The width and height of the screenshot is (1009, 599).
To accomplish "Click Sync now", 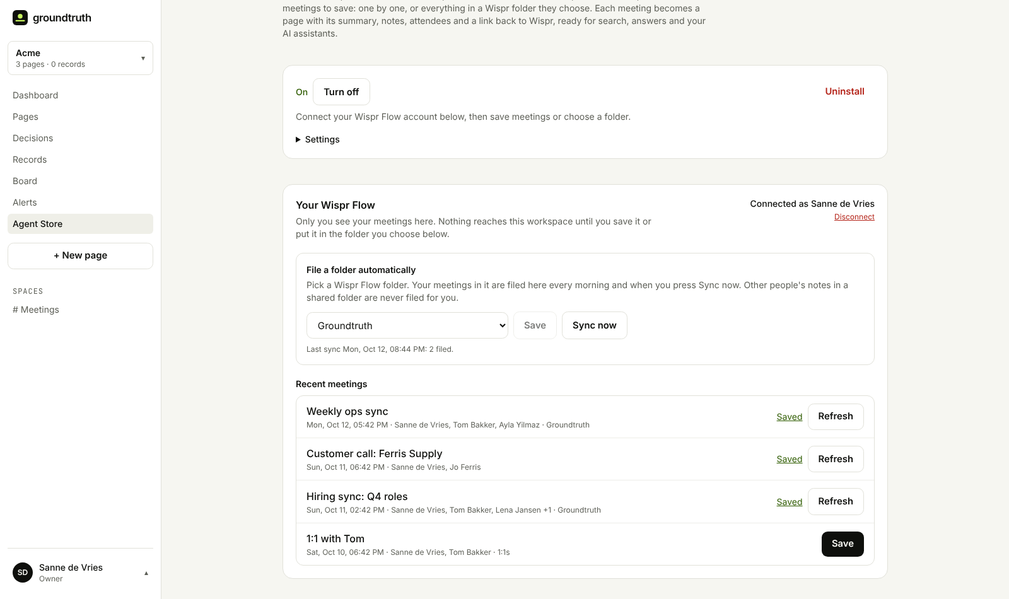I will coord(594,325).
